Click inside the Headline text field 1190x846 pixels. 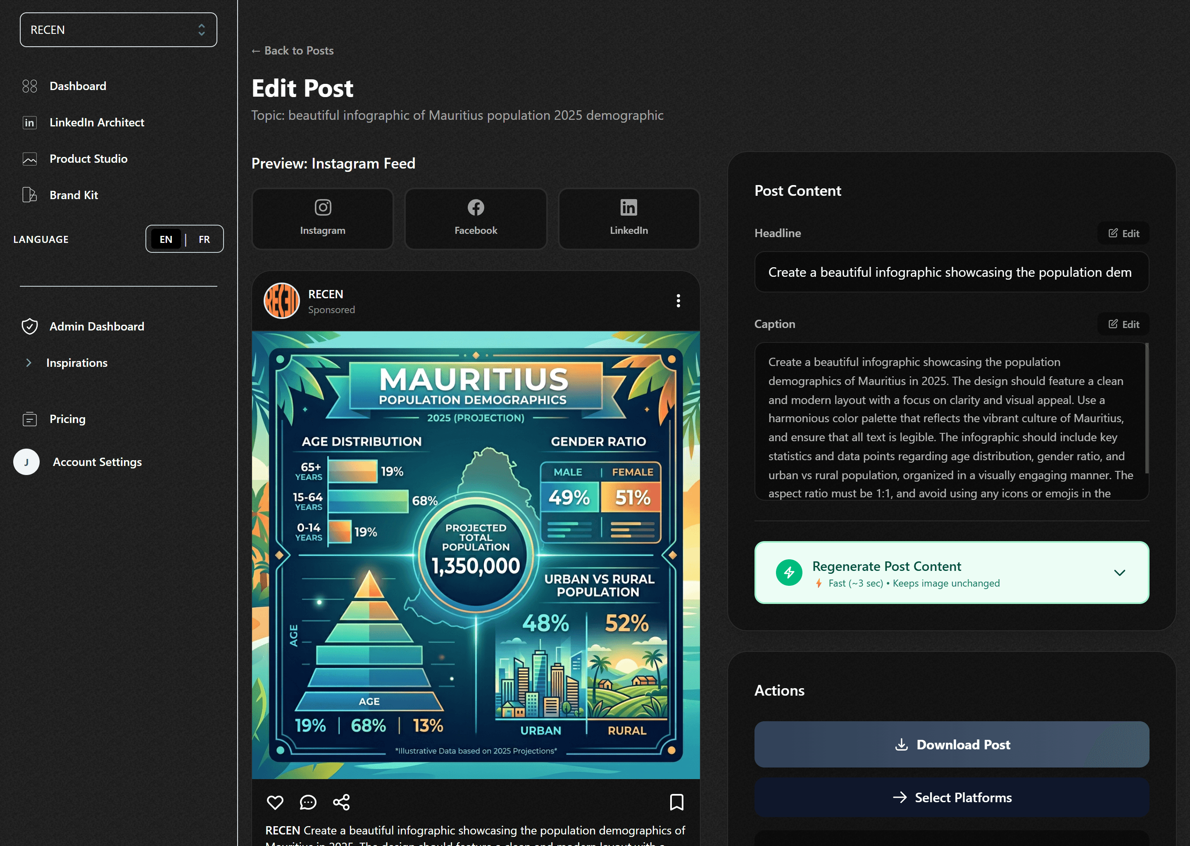pyautogui.click(x=951, y=272)
